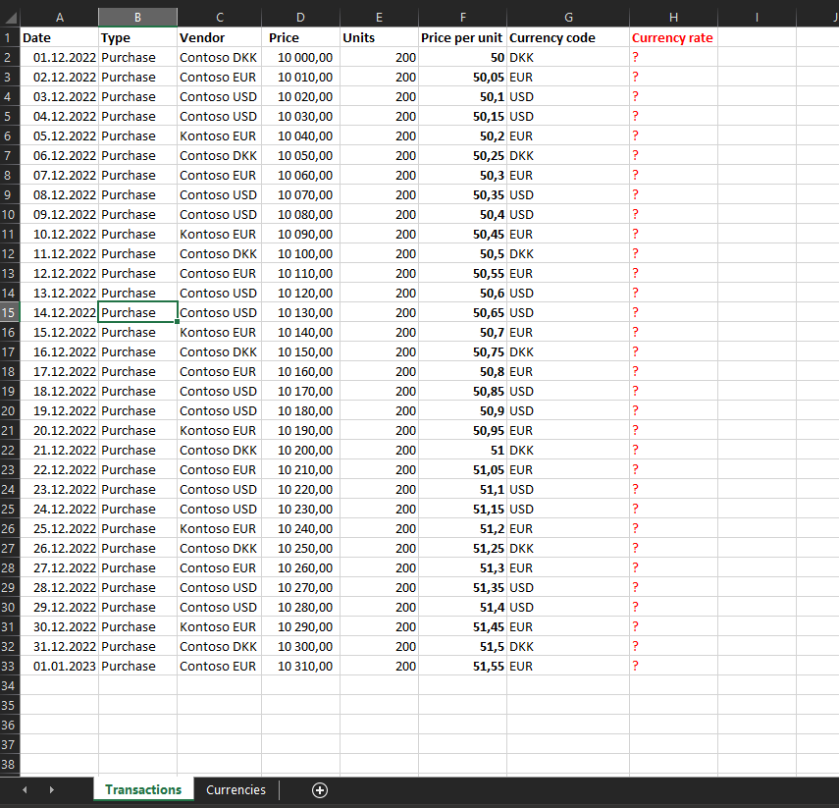Select price per unit cell 51
Viewport: 839px width, 808px height.
(463, 451)
